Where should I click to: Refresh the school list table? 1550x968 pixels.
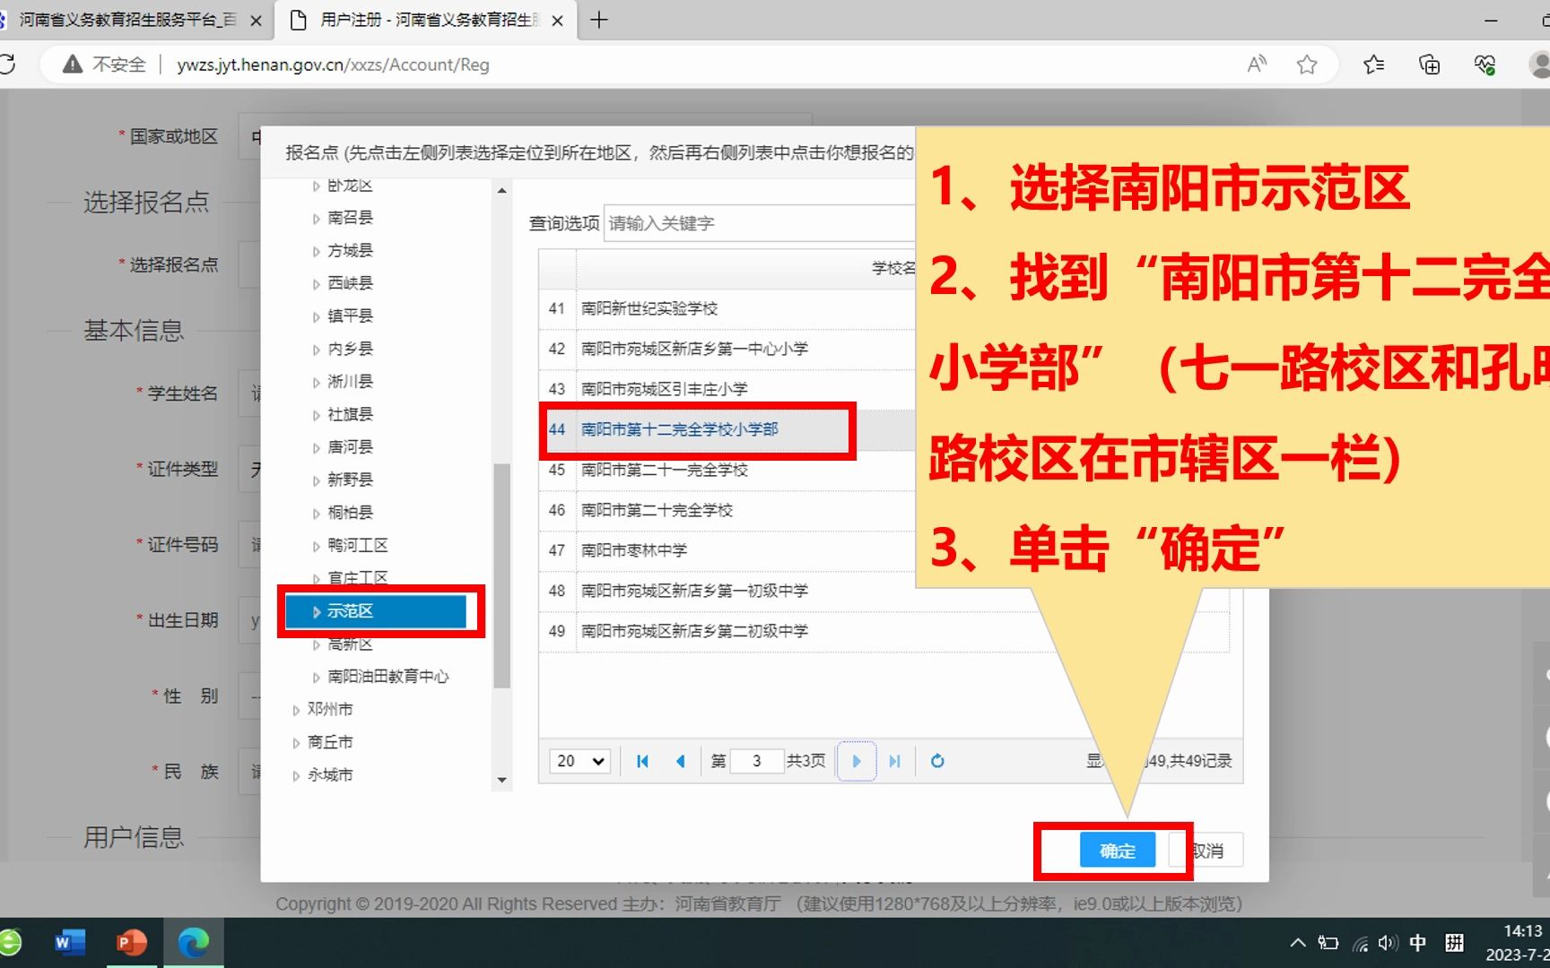(937, 761)
